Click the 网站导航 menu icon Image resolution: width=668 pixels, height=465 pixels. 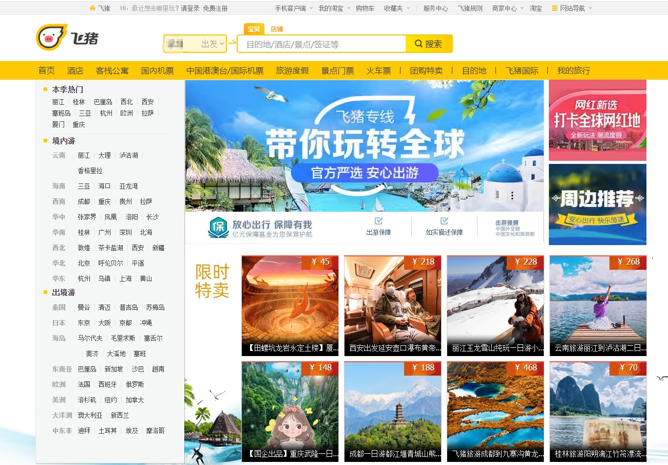pos(555,8)
